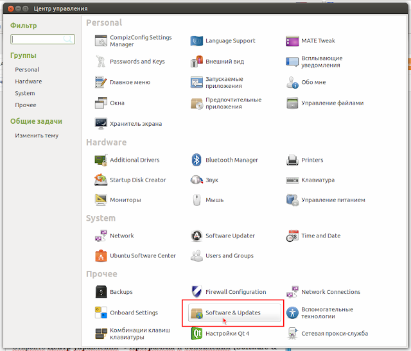
Task: Jump to Hardware group in sidebar
Action: coord(28,81)
